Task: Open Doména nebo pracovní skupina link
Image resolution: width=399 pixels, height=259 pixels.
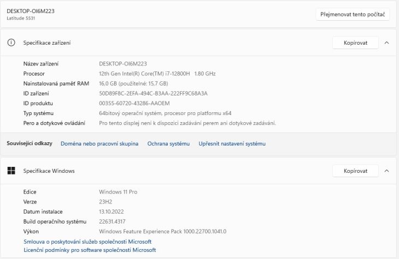Action: point(99,143)
